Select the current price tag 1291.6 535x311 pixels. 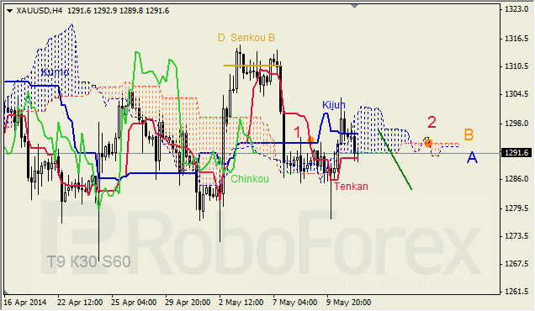(x=517, y=153)
